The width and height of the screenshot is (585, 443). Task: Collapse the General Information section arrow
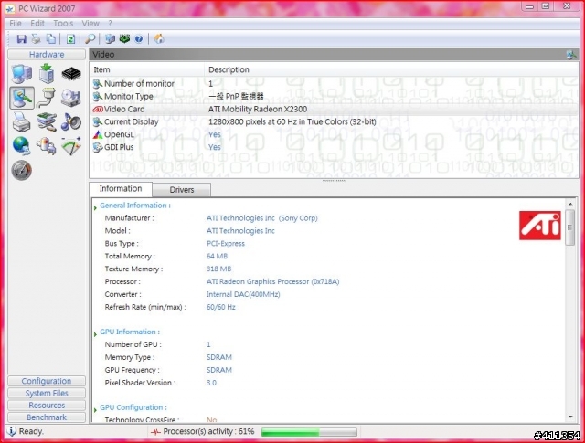95,207
